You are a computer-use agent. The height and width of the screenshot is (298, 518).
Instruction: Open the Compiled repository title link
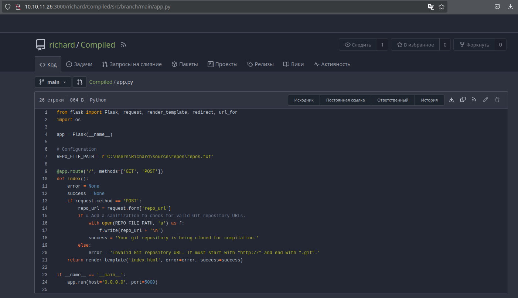[98, 45]
